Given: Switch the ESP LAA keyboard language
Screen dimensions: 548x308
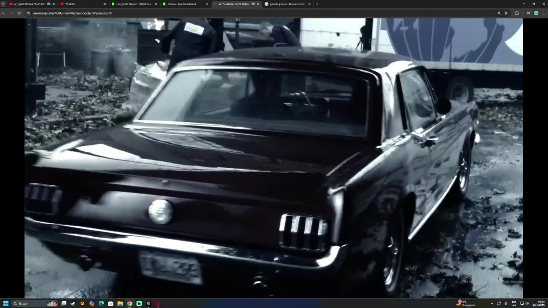Looking at the screenshot, I should click(x=514, y=303).
